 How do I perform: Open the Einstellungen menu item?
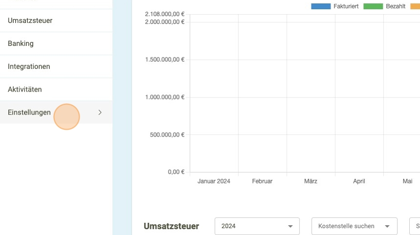tap(56, 112)
